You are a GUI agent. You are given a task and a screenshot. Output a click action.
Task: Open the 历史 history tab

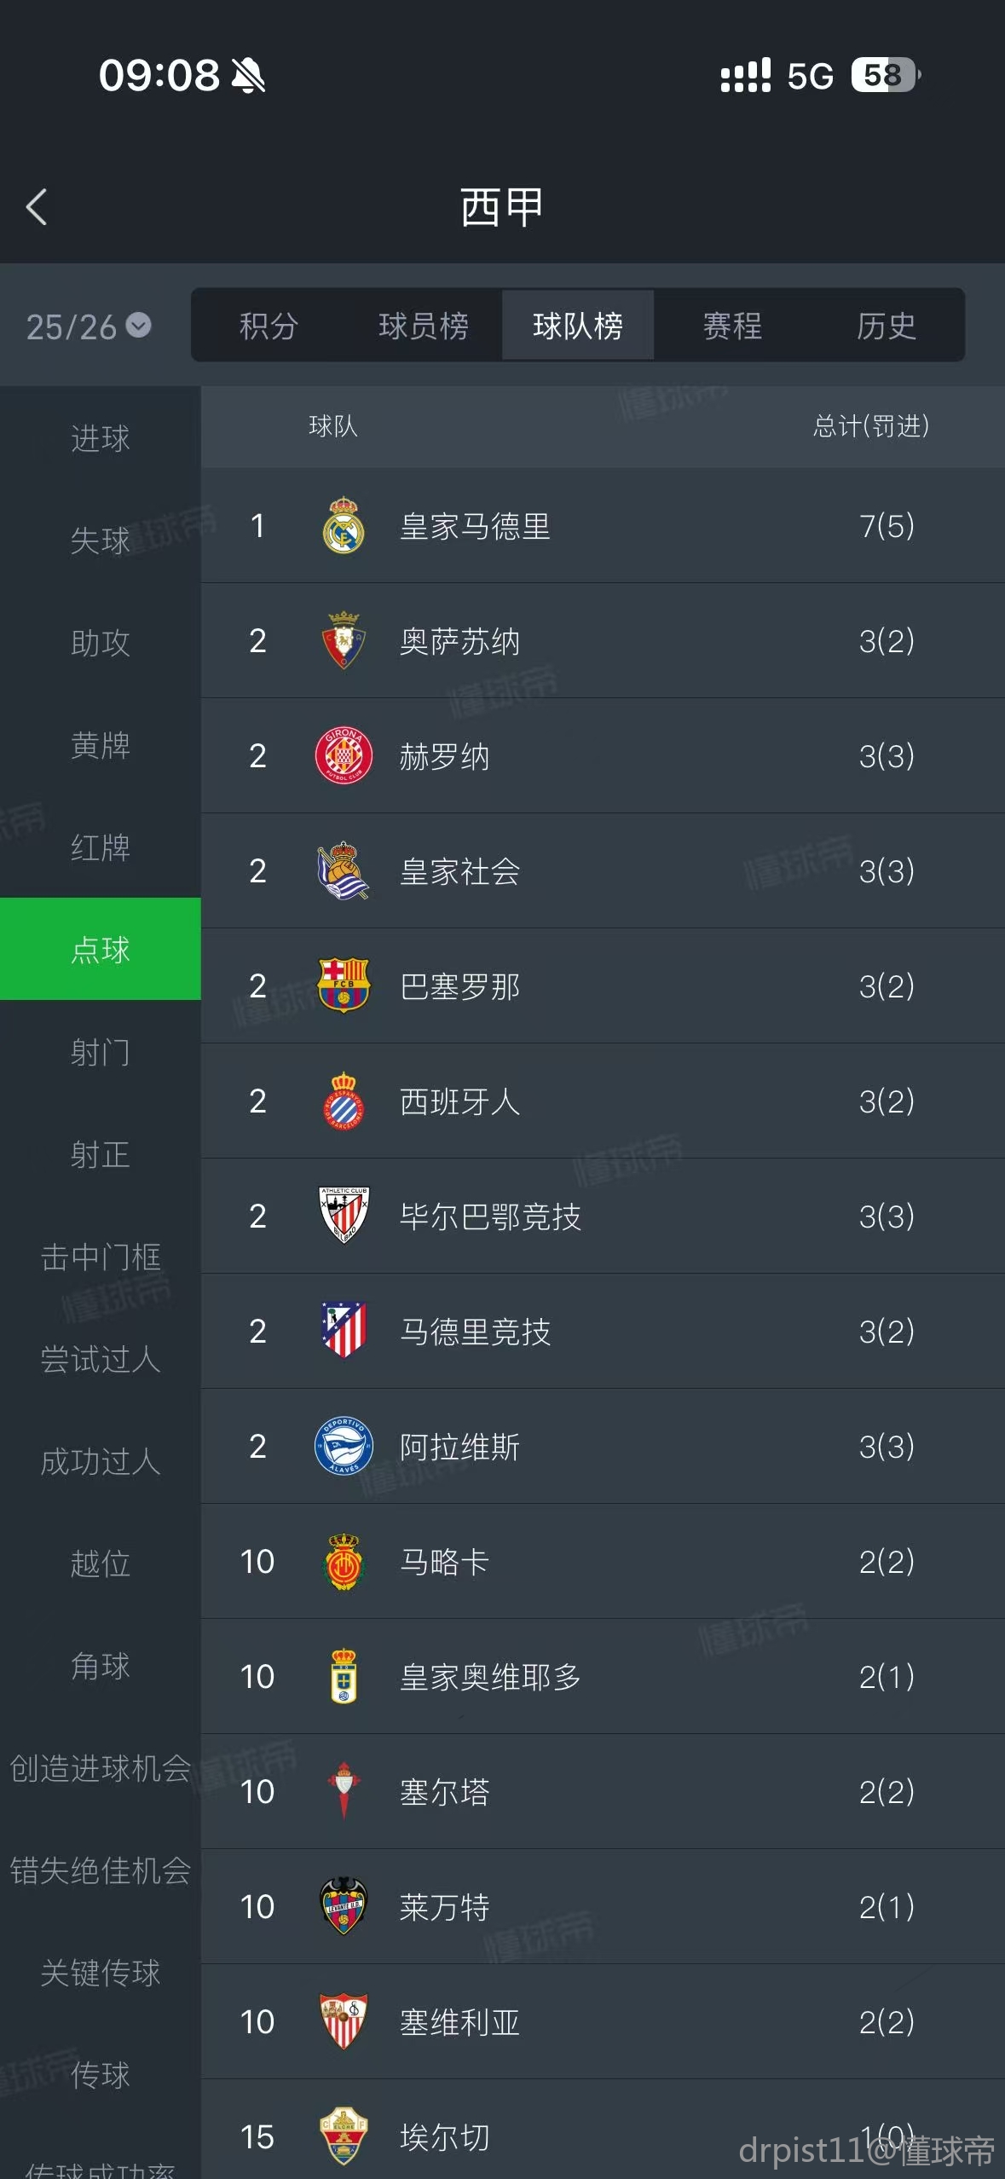coord(887,326)
